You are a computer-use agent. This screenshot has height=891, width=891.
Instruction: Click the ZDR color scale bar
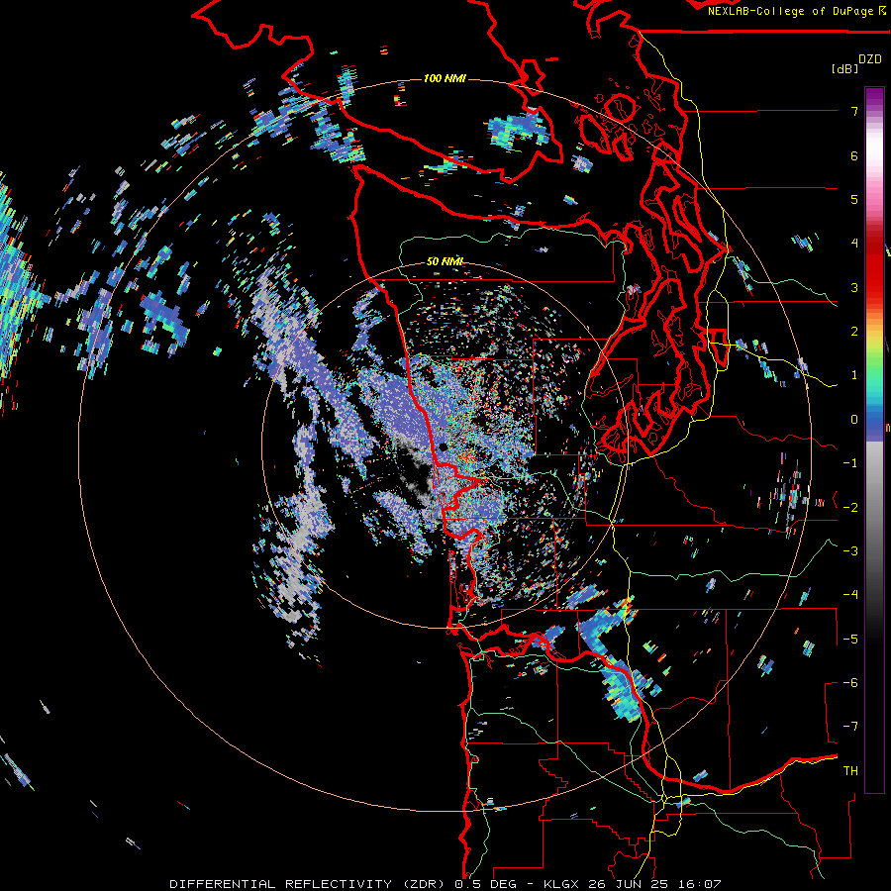pos(874,440)
